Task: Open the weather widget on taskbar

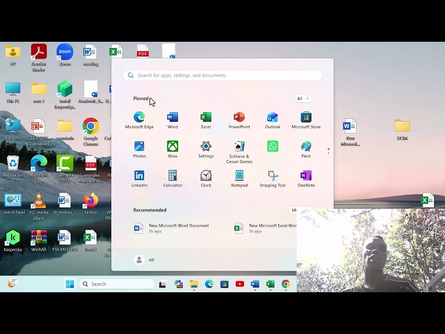Action: click(12, 283)
